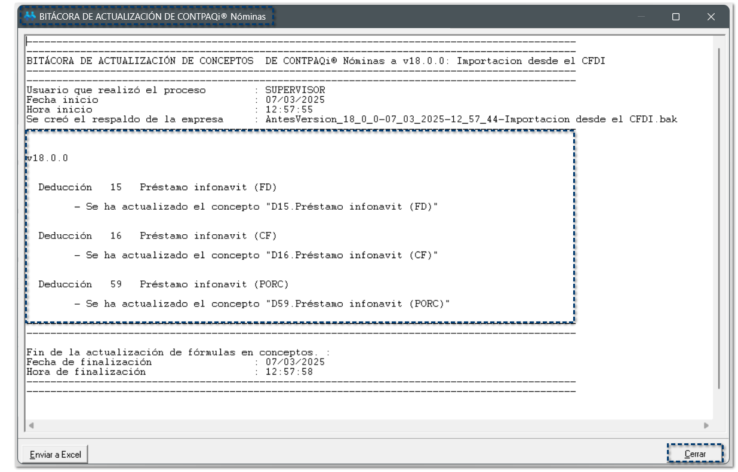Click the value 'SUPERVISOR'
738x472 pixels.
296,90
